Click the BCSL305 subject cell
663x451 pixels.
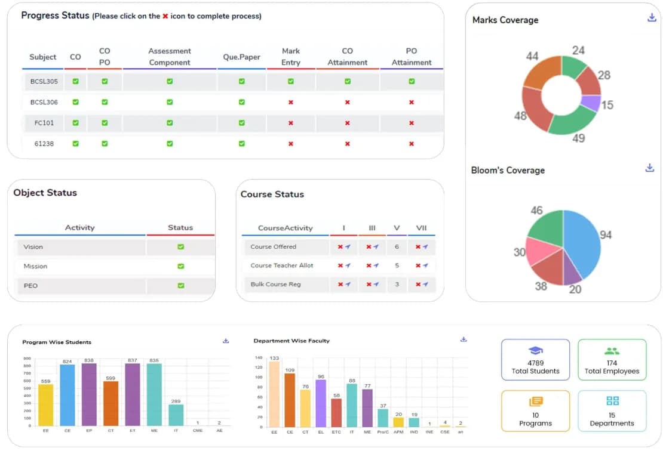[44, 82]
